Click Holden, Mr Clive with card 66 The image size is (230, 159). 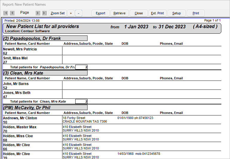tap(16, 145)
